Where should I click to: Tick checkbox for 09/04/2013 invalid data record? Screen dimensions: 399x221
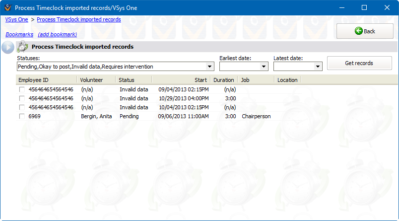click(22, 89)
